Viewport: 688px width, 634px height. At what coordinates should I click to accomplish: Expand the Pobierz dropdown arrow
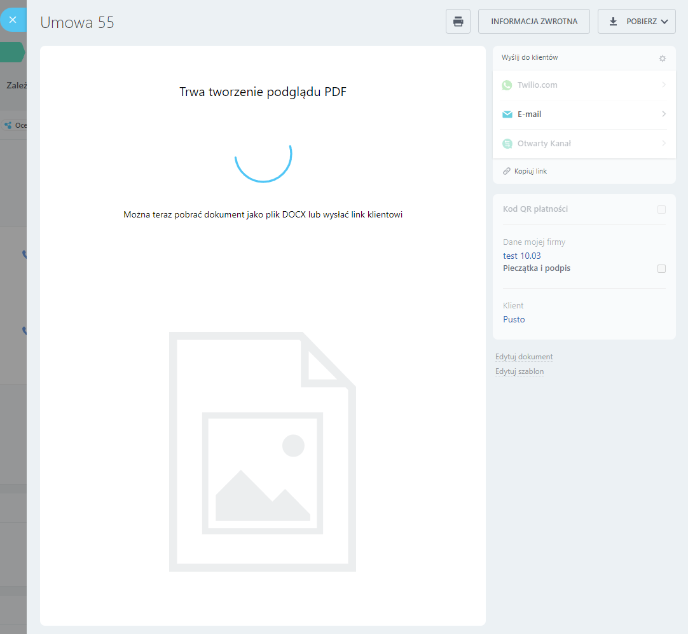click(x=664, y=22)
